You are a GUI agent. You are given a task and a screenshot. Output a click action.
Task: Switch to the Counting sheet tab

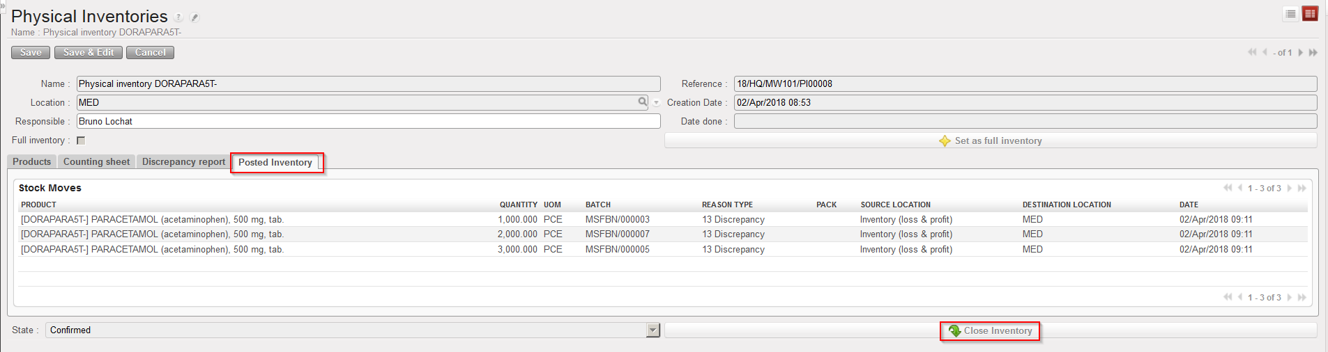pos(96,162)
